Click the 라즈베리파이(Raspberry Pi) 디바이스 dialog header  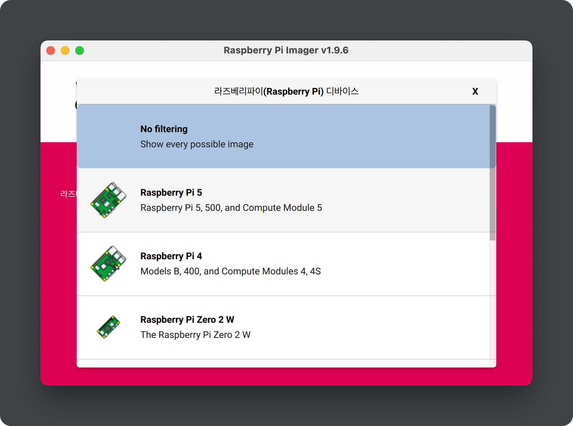286,91
